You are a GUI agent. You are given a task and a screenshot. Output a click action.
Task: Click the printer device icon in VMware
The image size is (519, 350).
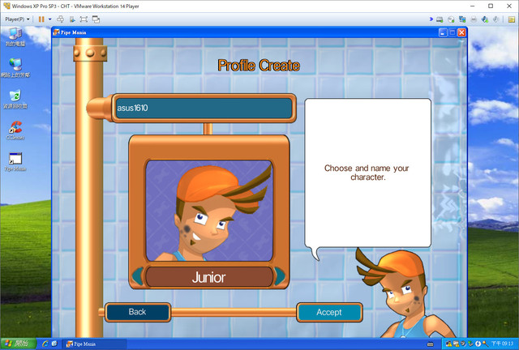tap(474, 19)
